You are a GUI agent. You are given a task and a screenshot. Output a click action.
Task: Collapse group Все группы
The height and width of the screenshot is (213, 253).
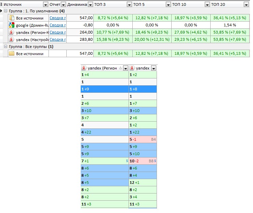point(6,47)
